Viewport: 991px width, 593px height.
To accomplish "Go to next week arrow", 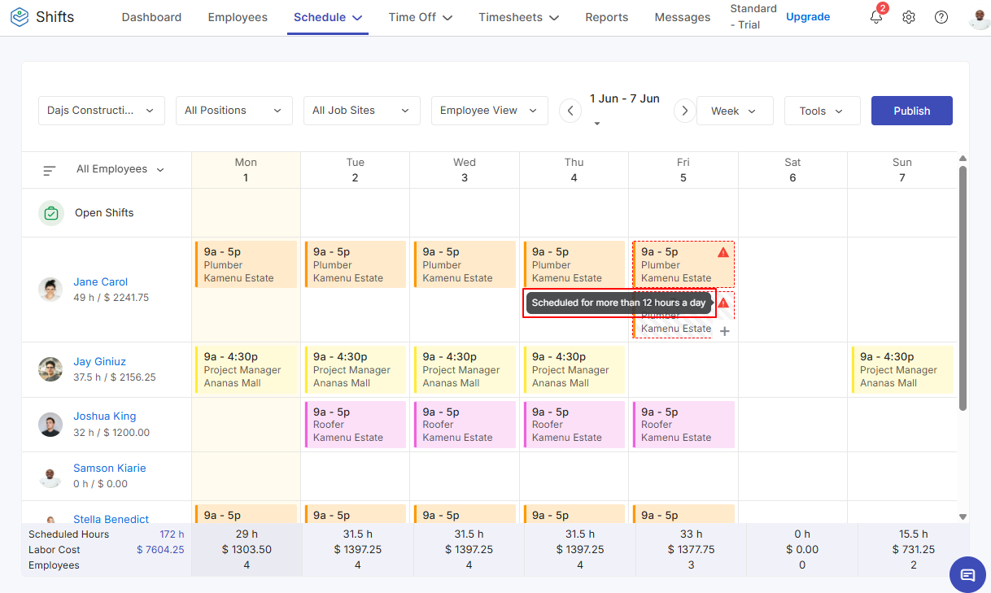I will [685, 111].
